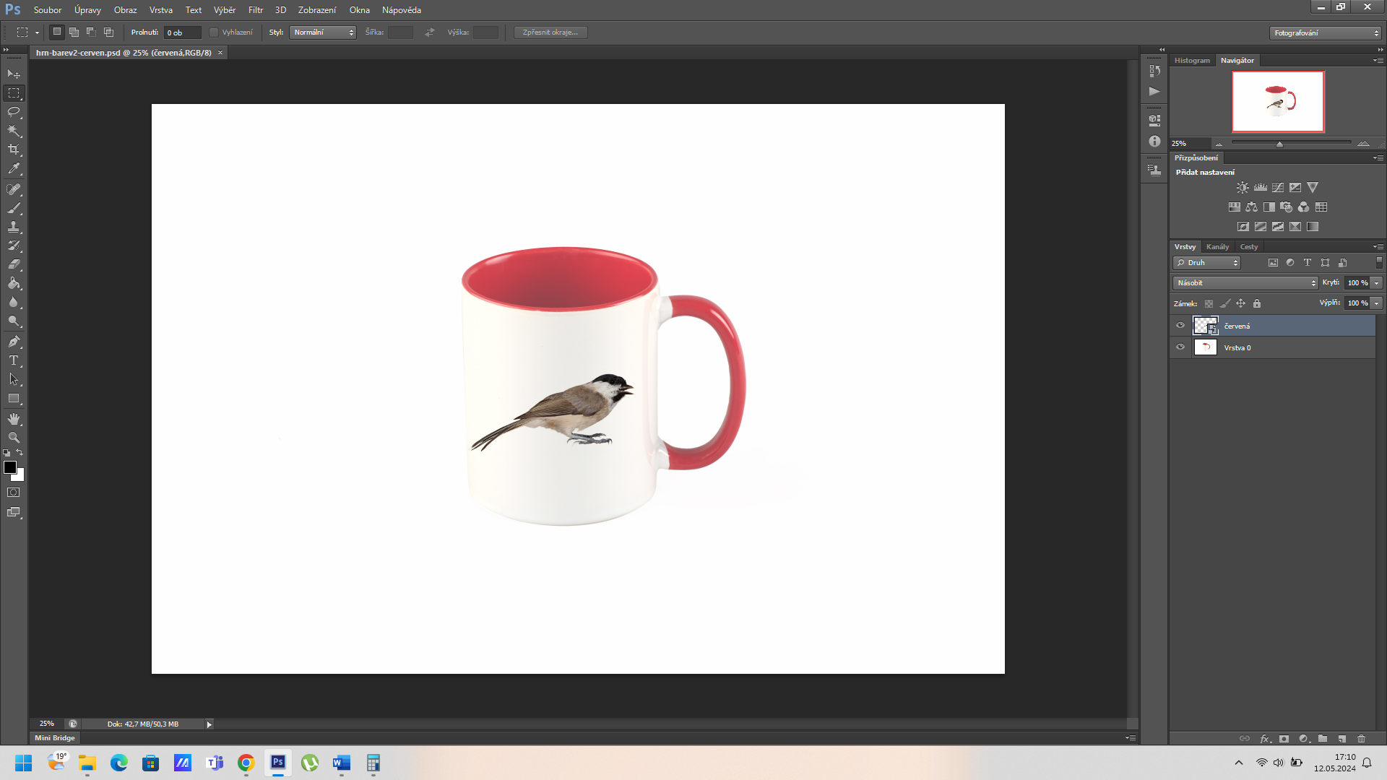Select the Crop tool
Screen dimensions: 1387x780
point(14,149)
